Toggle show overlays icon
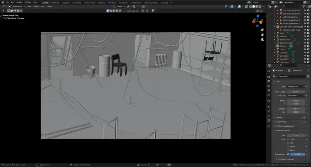The image size is (311, 167). coord(239,7)
